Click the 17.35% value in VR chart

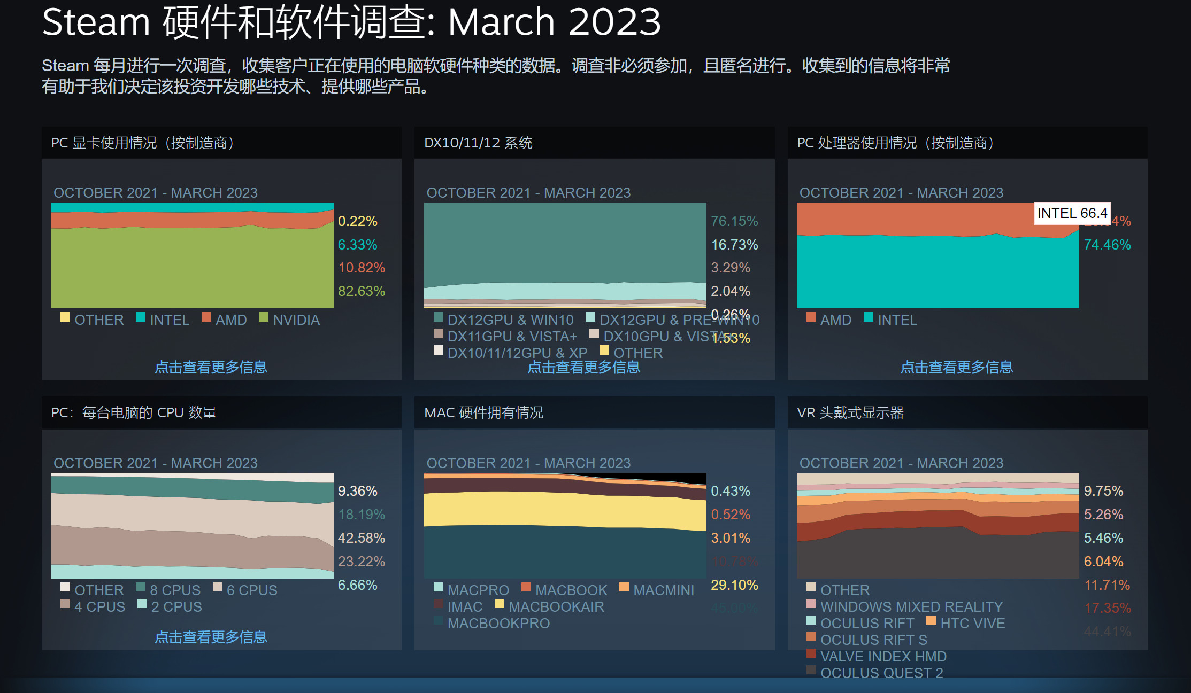1108,608
